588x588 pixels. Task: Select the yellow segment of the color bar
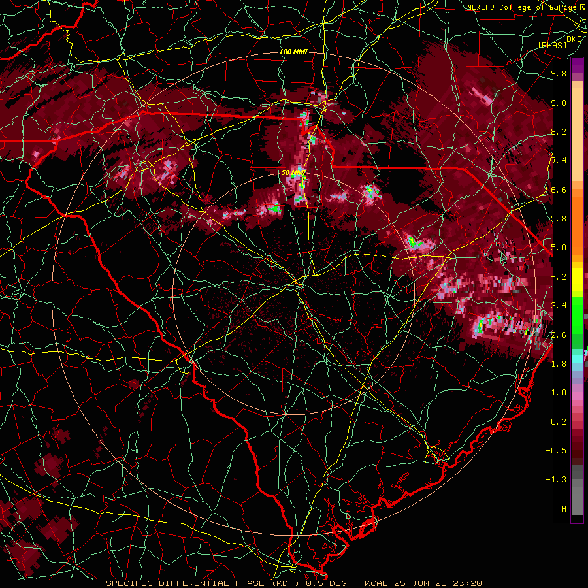point(577,280)
